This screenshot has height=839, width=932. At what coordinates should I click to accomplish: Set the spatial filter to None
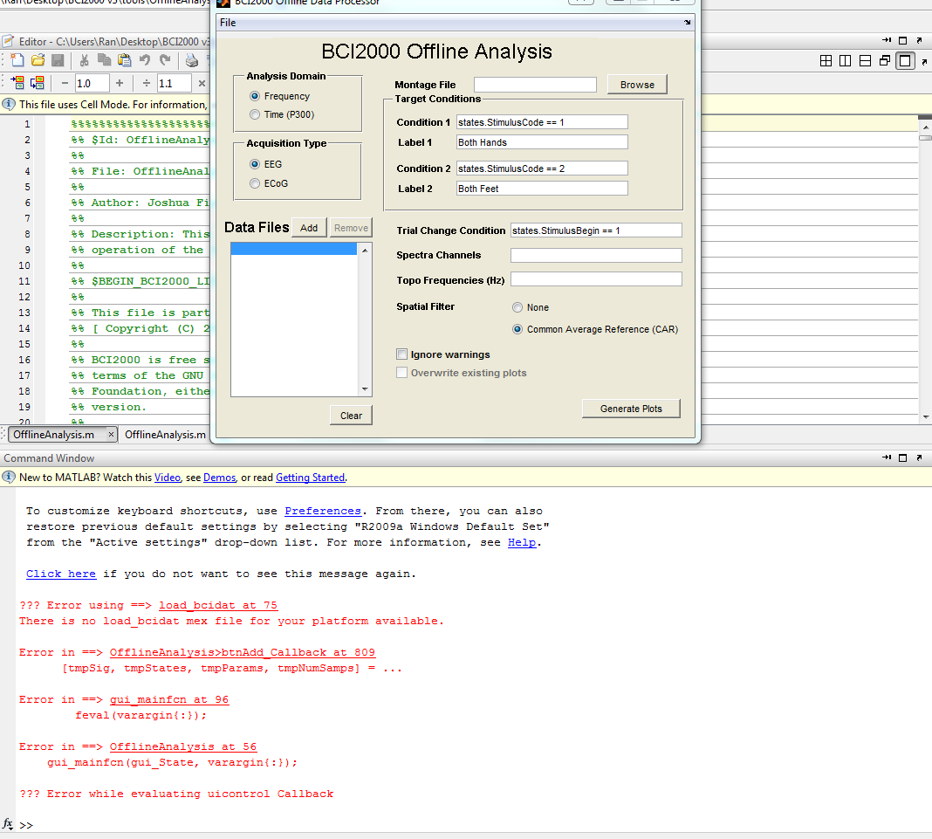pos(517,306)
